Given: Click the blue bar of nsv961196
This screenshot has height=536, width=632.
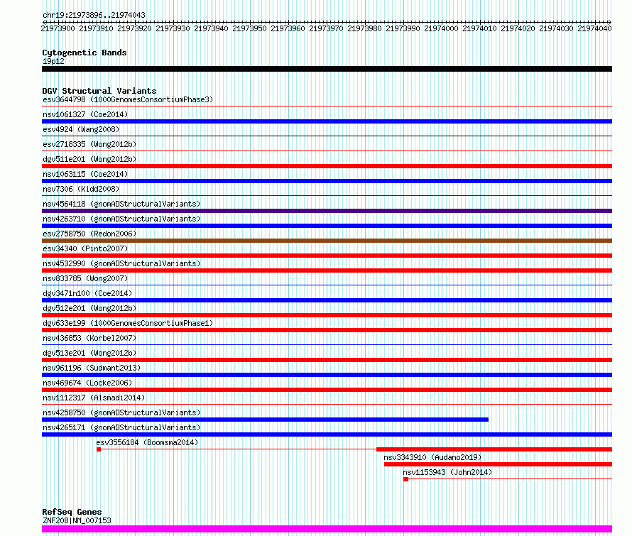Looking at the screenshot, I should pyautogui.click(x=327, y=375).
